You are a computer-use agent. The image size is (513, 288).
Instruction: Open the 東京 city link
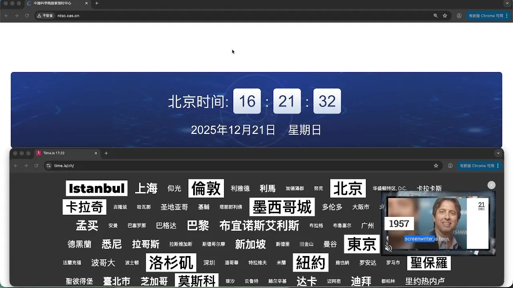[362, 244]
